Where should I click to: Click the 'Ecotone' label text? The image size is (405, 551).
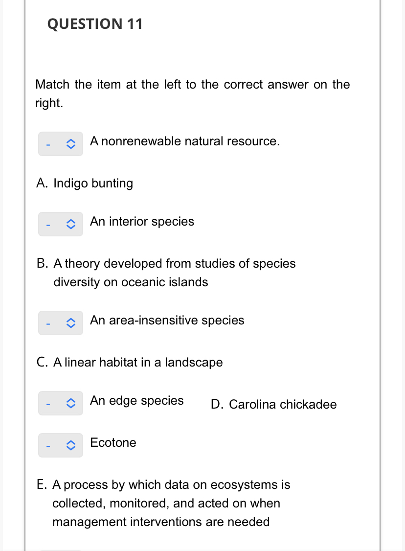tap(113, 443)
